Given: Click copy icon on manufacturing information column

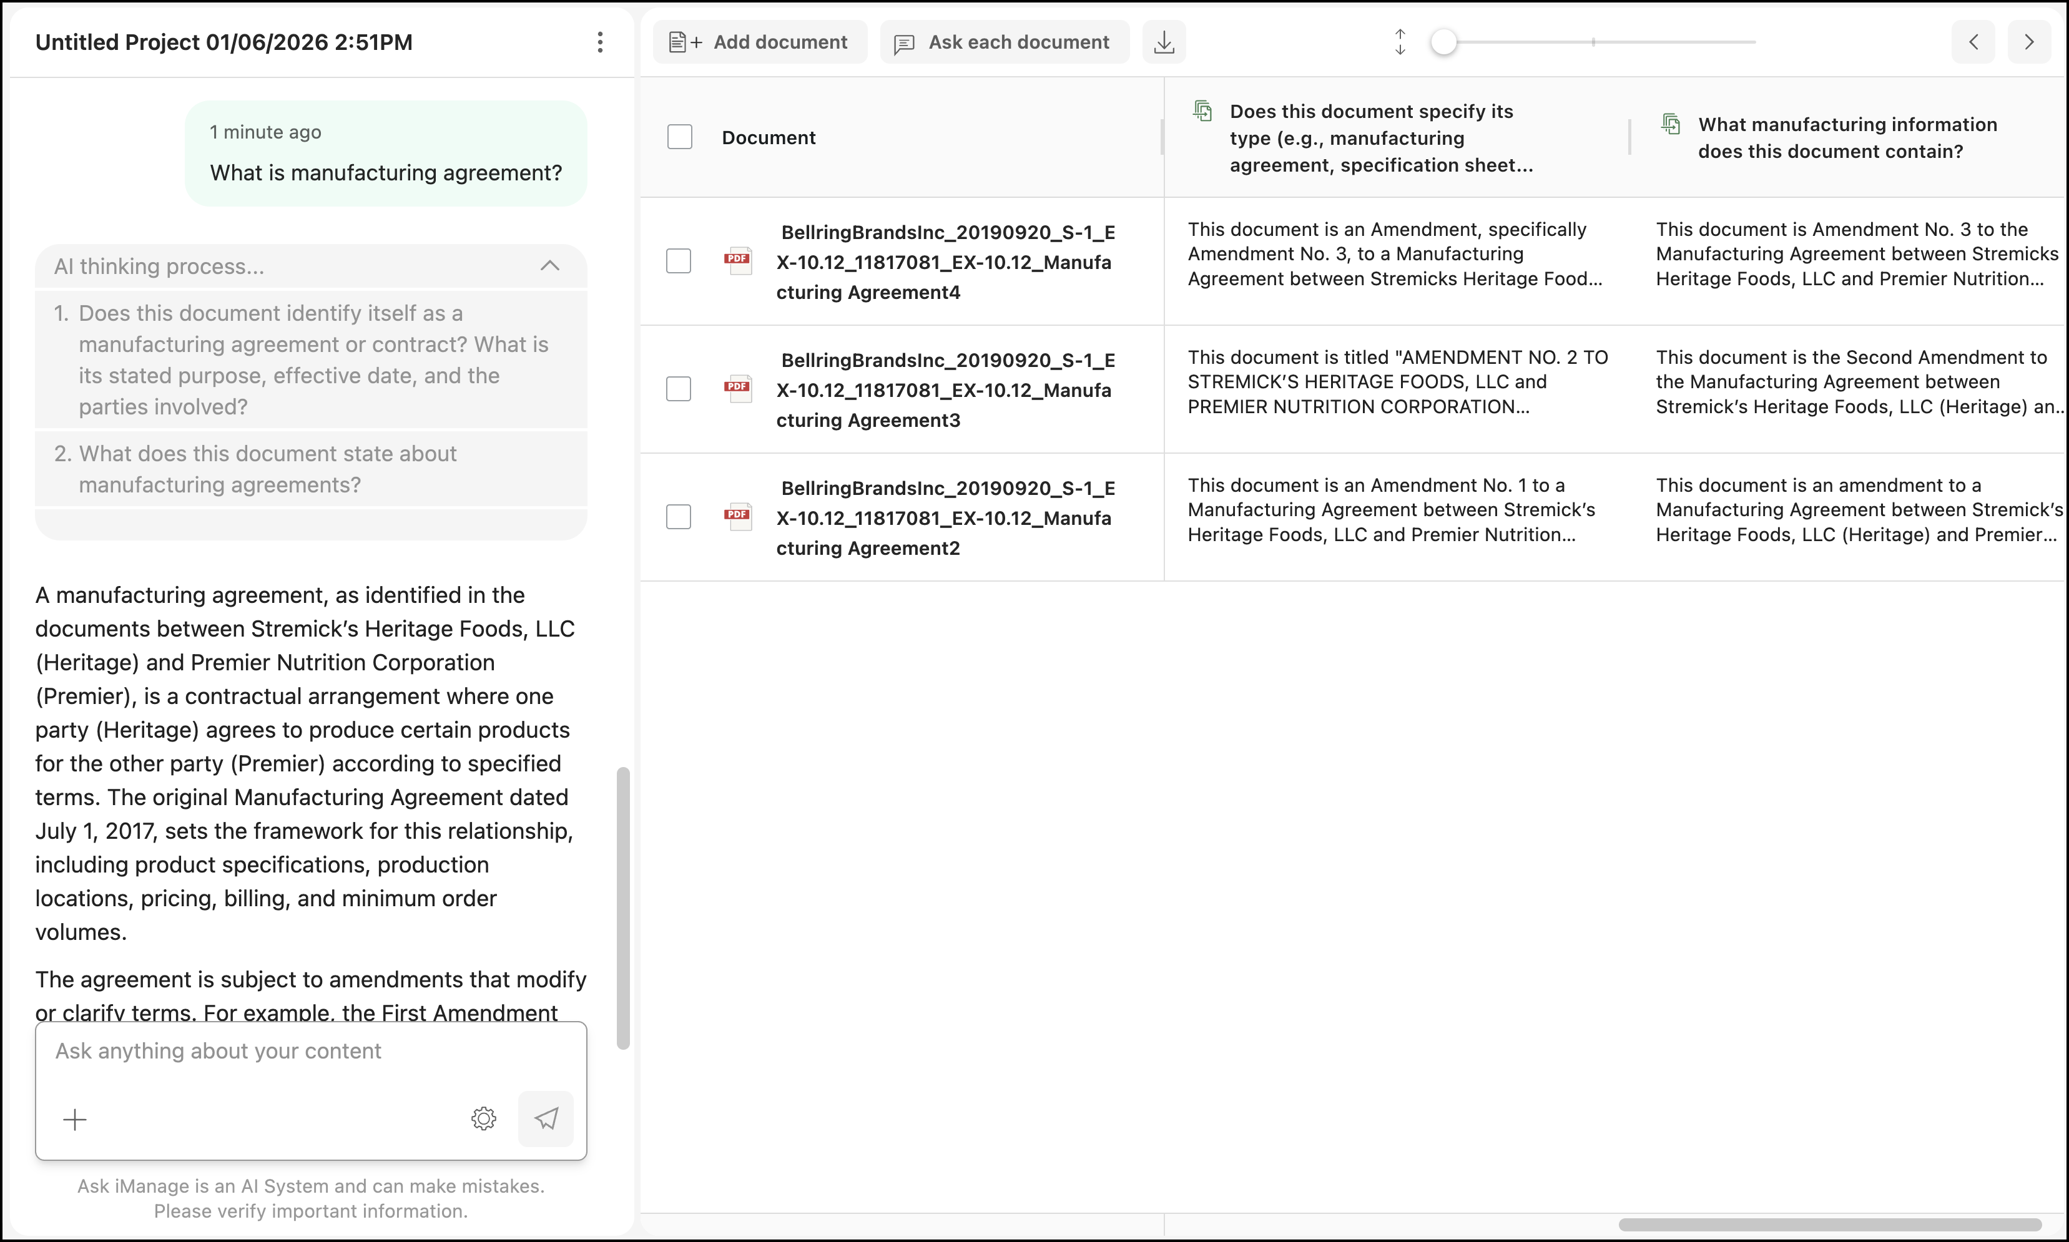Looking at the screenshot, I should point(1671,124).
